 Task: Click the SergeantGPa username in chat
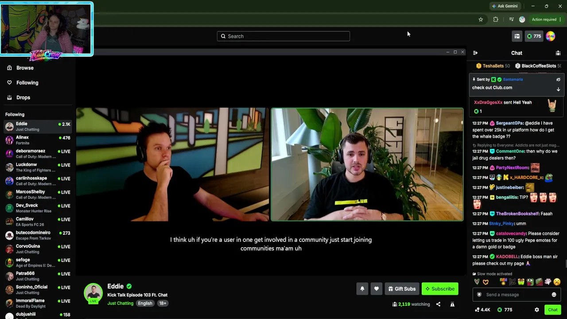[x=509, y=123]
